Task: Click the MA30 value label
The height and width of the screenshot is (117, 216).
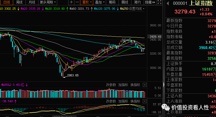Action: click(x=55, y=9)
